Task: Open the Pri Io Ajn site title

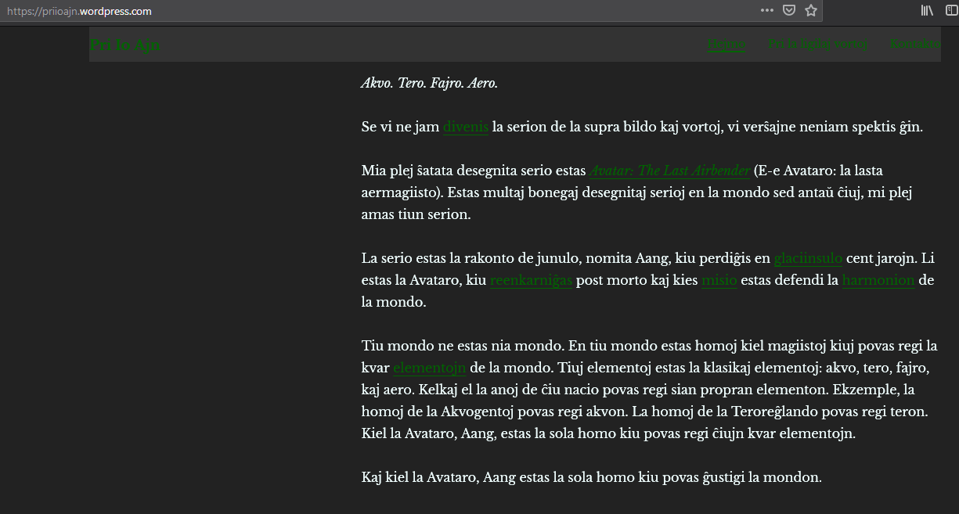Action: pyautogui.click(x=124, y=45)
